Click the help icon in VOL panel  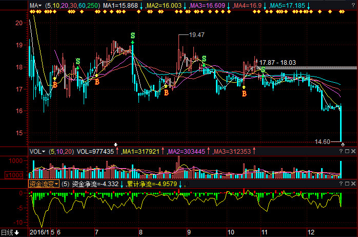[341, 152]
